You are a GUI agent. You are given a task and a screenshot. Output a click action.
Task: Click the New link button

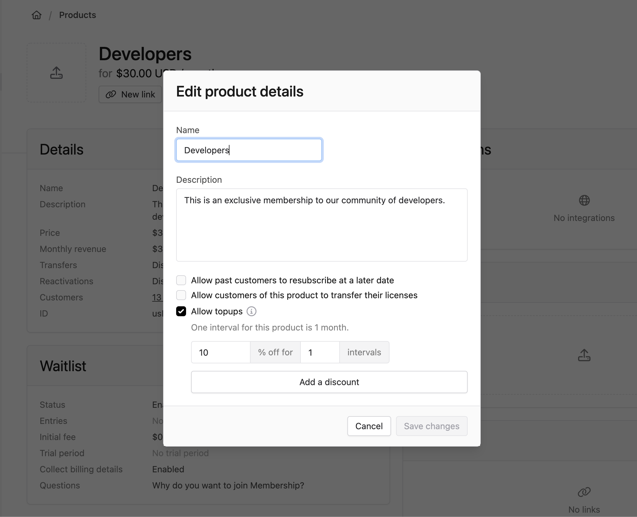[130, 94]
